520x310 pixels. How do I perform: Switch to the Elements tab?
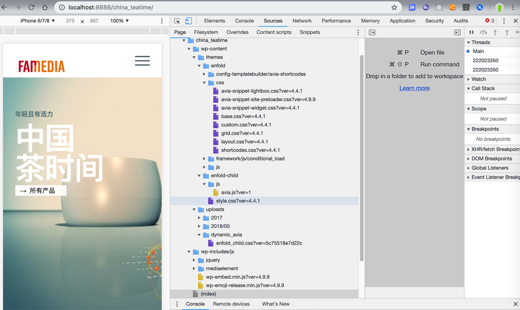(x=215, y=21)
